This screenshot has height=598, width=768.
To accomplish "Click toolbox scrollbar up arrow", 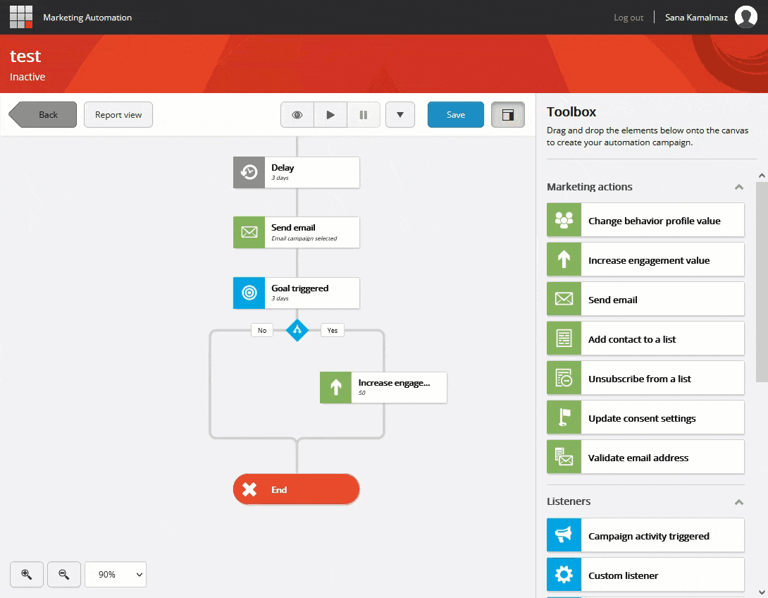I will 762,176.
